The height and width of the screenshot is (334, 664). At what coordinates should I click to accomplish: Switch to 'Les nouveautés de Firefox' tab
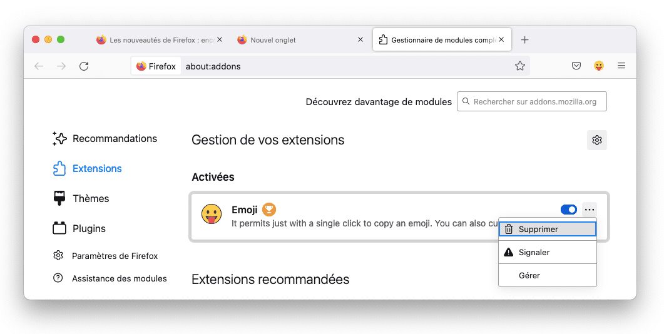[x=159, y=40]
